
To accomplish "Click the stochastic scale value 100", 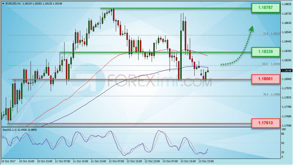I will tap(283, 129).
